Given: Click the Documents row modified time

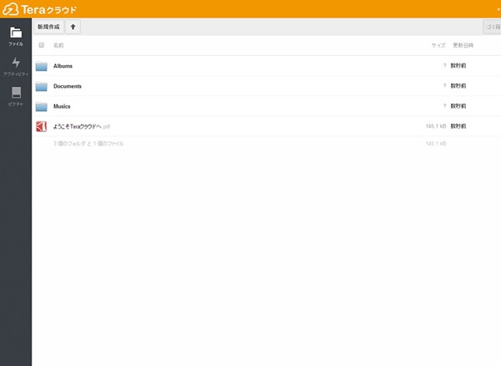Looking at the screenshot, I should pos(458,86).
